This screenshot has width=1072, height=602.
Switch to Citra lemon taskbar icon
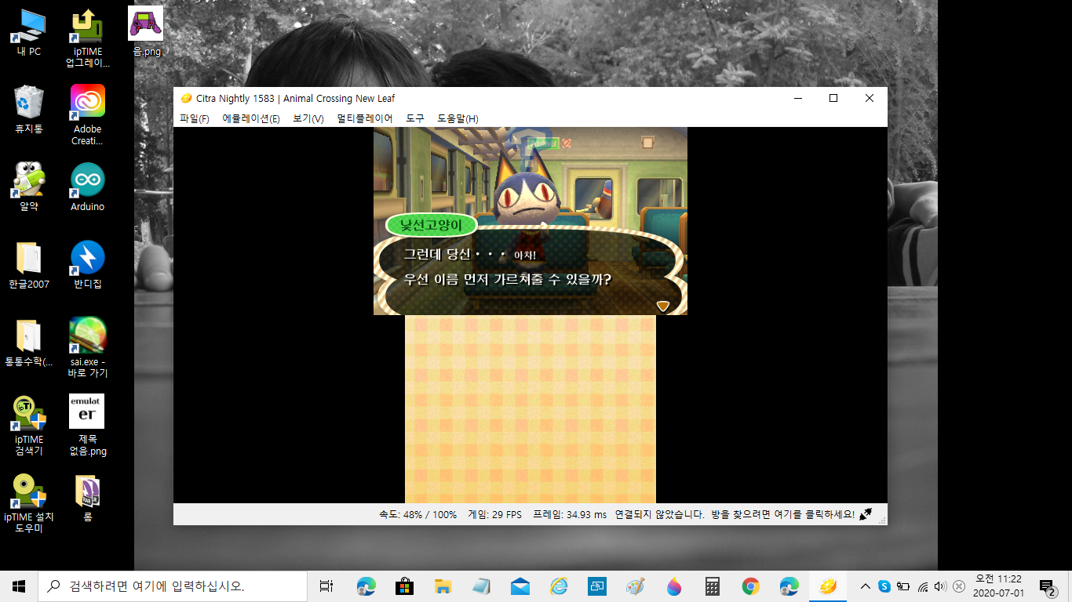(828, 586)
